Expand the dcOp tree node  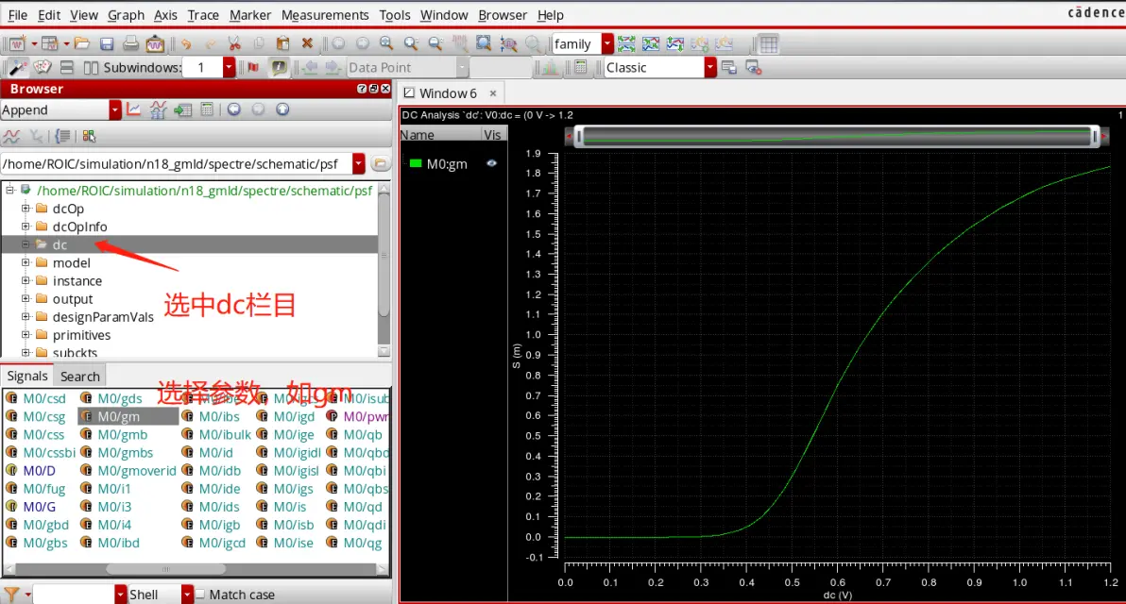tap(26, 208)
